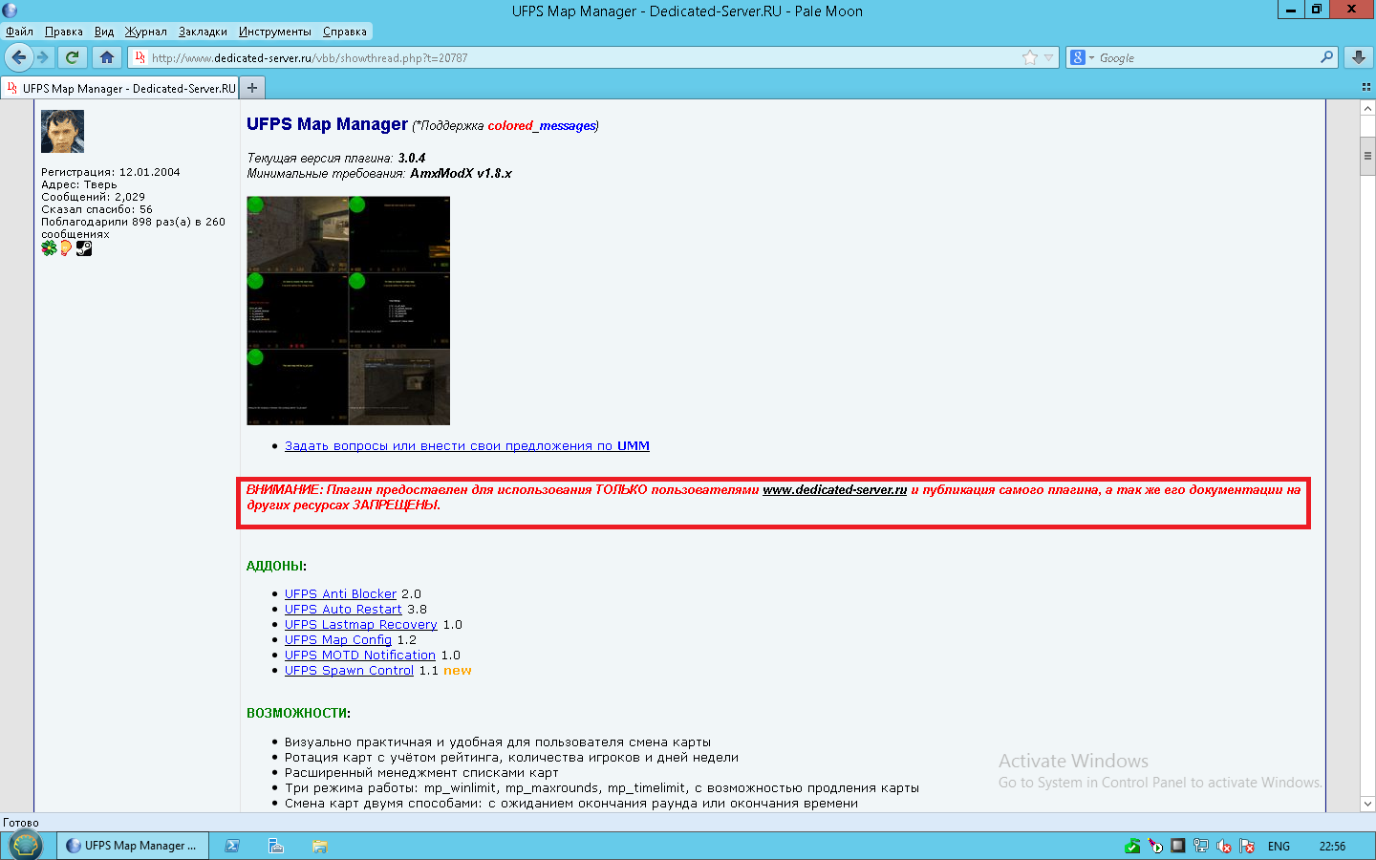
Task: Open the UFPS Map Config addon link
Action: pyautogui.click(x=338, y=639)
